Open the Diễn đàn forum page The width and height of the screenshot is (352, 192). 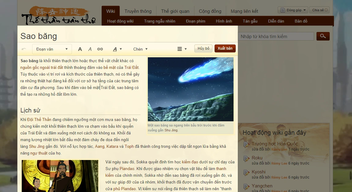click(276, 21)
